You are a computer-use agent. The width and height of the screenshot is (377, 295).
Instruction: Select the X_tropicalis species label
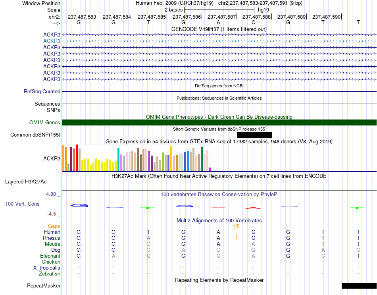tap(47, 268)
